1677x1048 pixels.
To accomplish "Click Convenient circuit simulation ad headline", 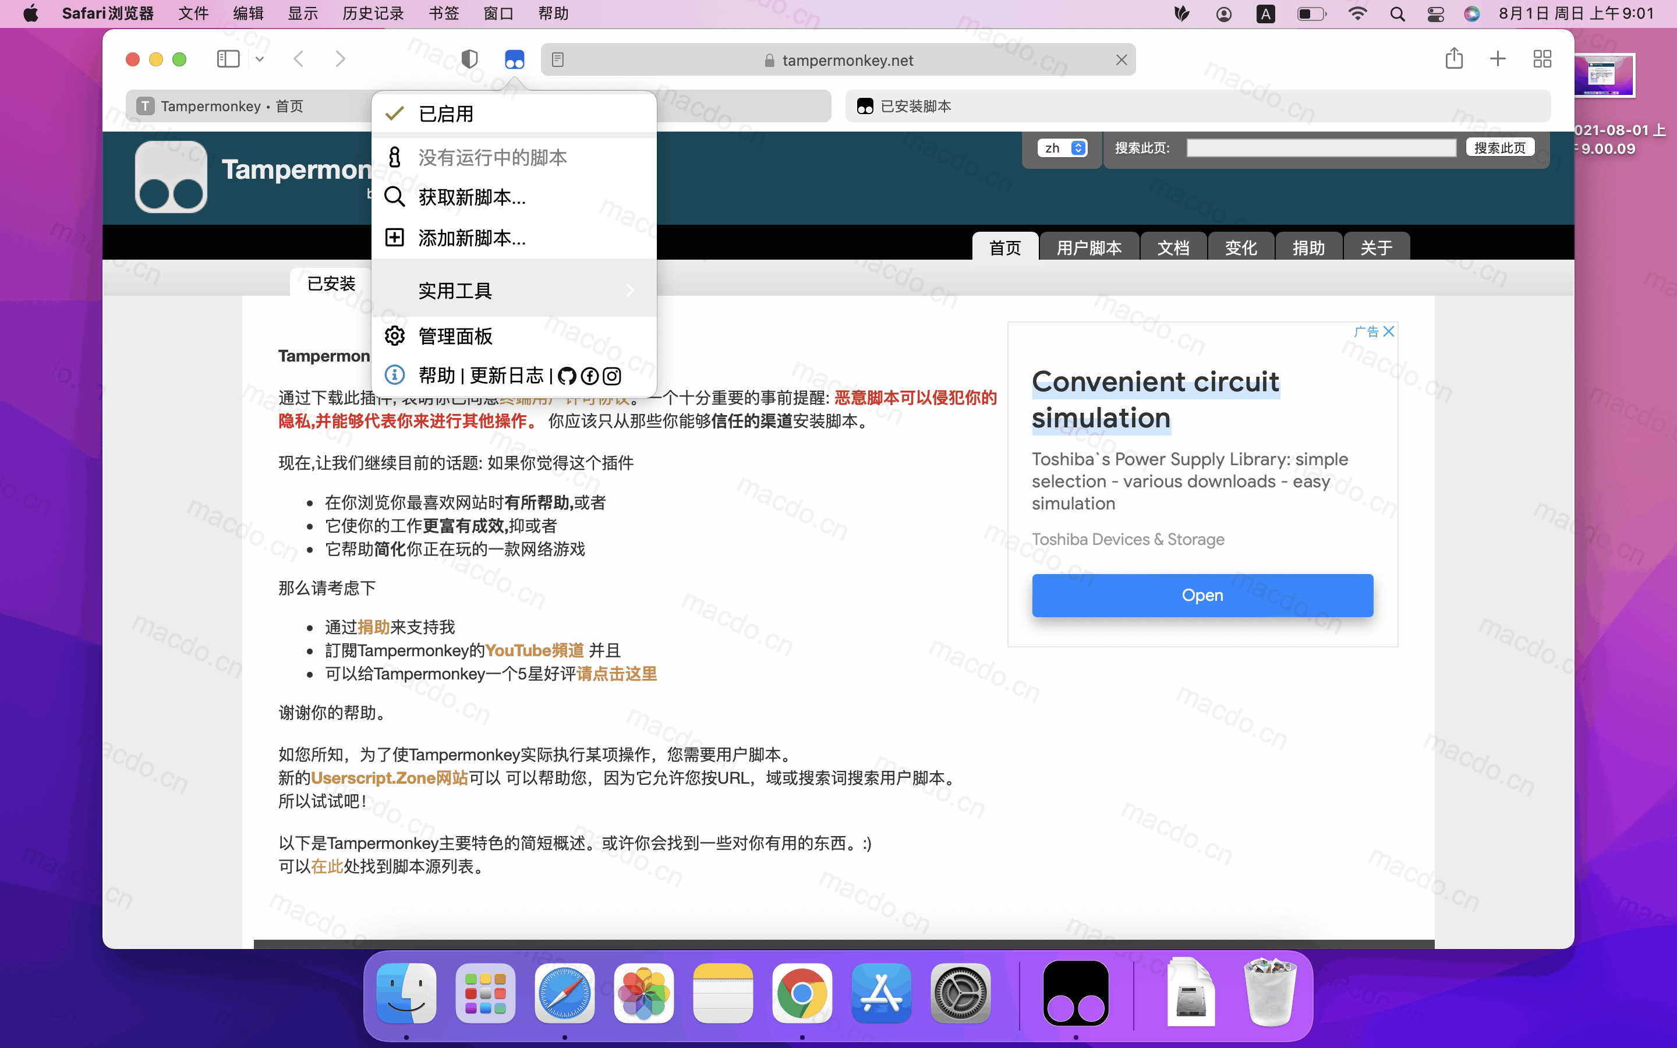I will 1155,399.
